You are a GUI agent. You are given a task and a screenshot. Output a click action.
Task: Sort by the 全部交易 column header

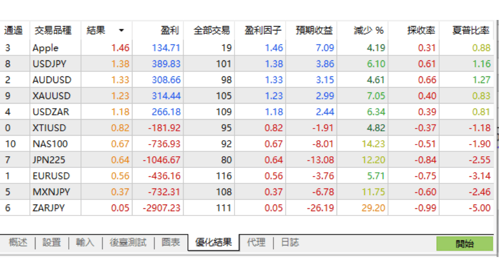tap(209, 30)
